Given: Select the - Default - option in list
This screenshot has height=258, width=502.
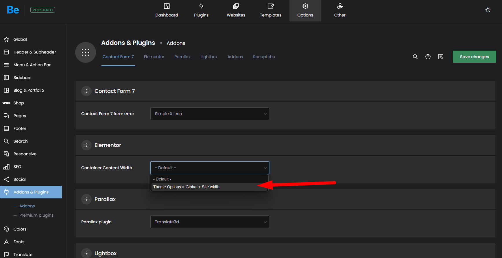Looking at the screenshot, I should (x=162, y=179).
